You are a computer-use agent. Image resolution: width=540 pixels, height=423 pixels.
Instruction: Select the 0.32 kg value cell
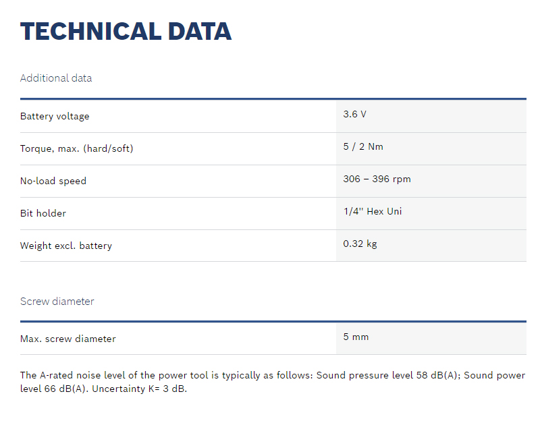431,246
